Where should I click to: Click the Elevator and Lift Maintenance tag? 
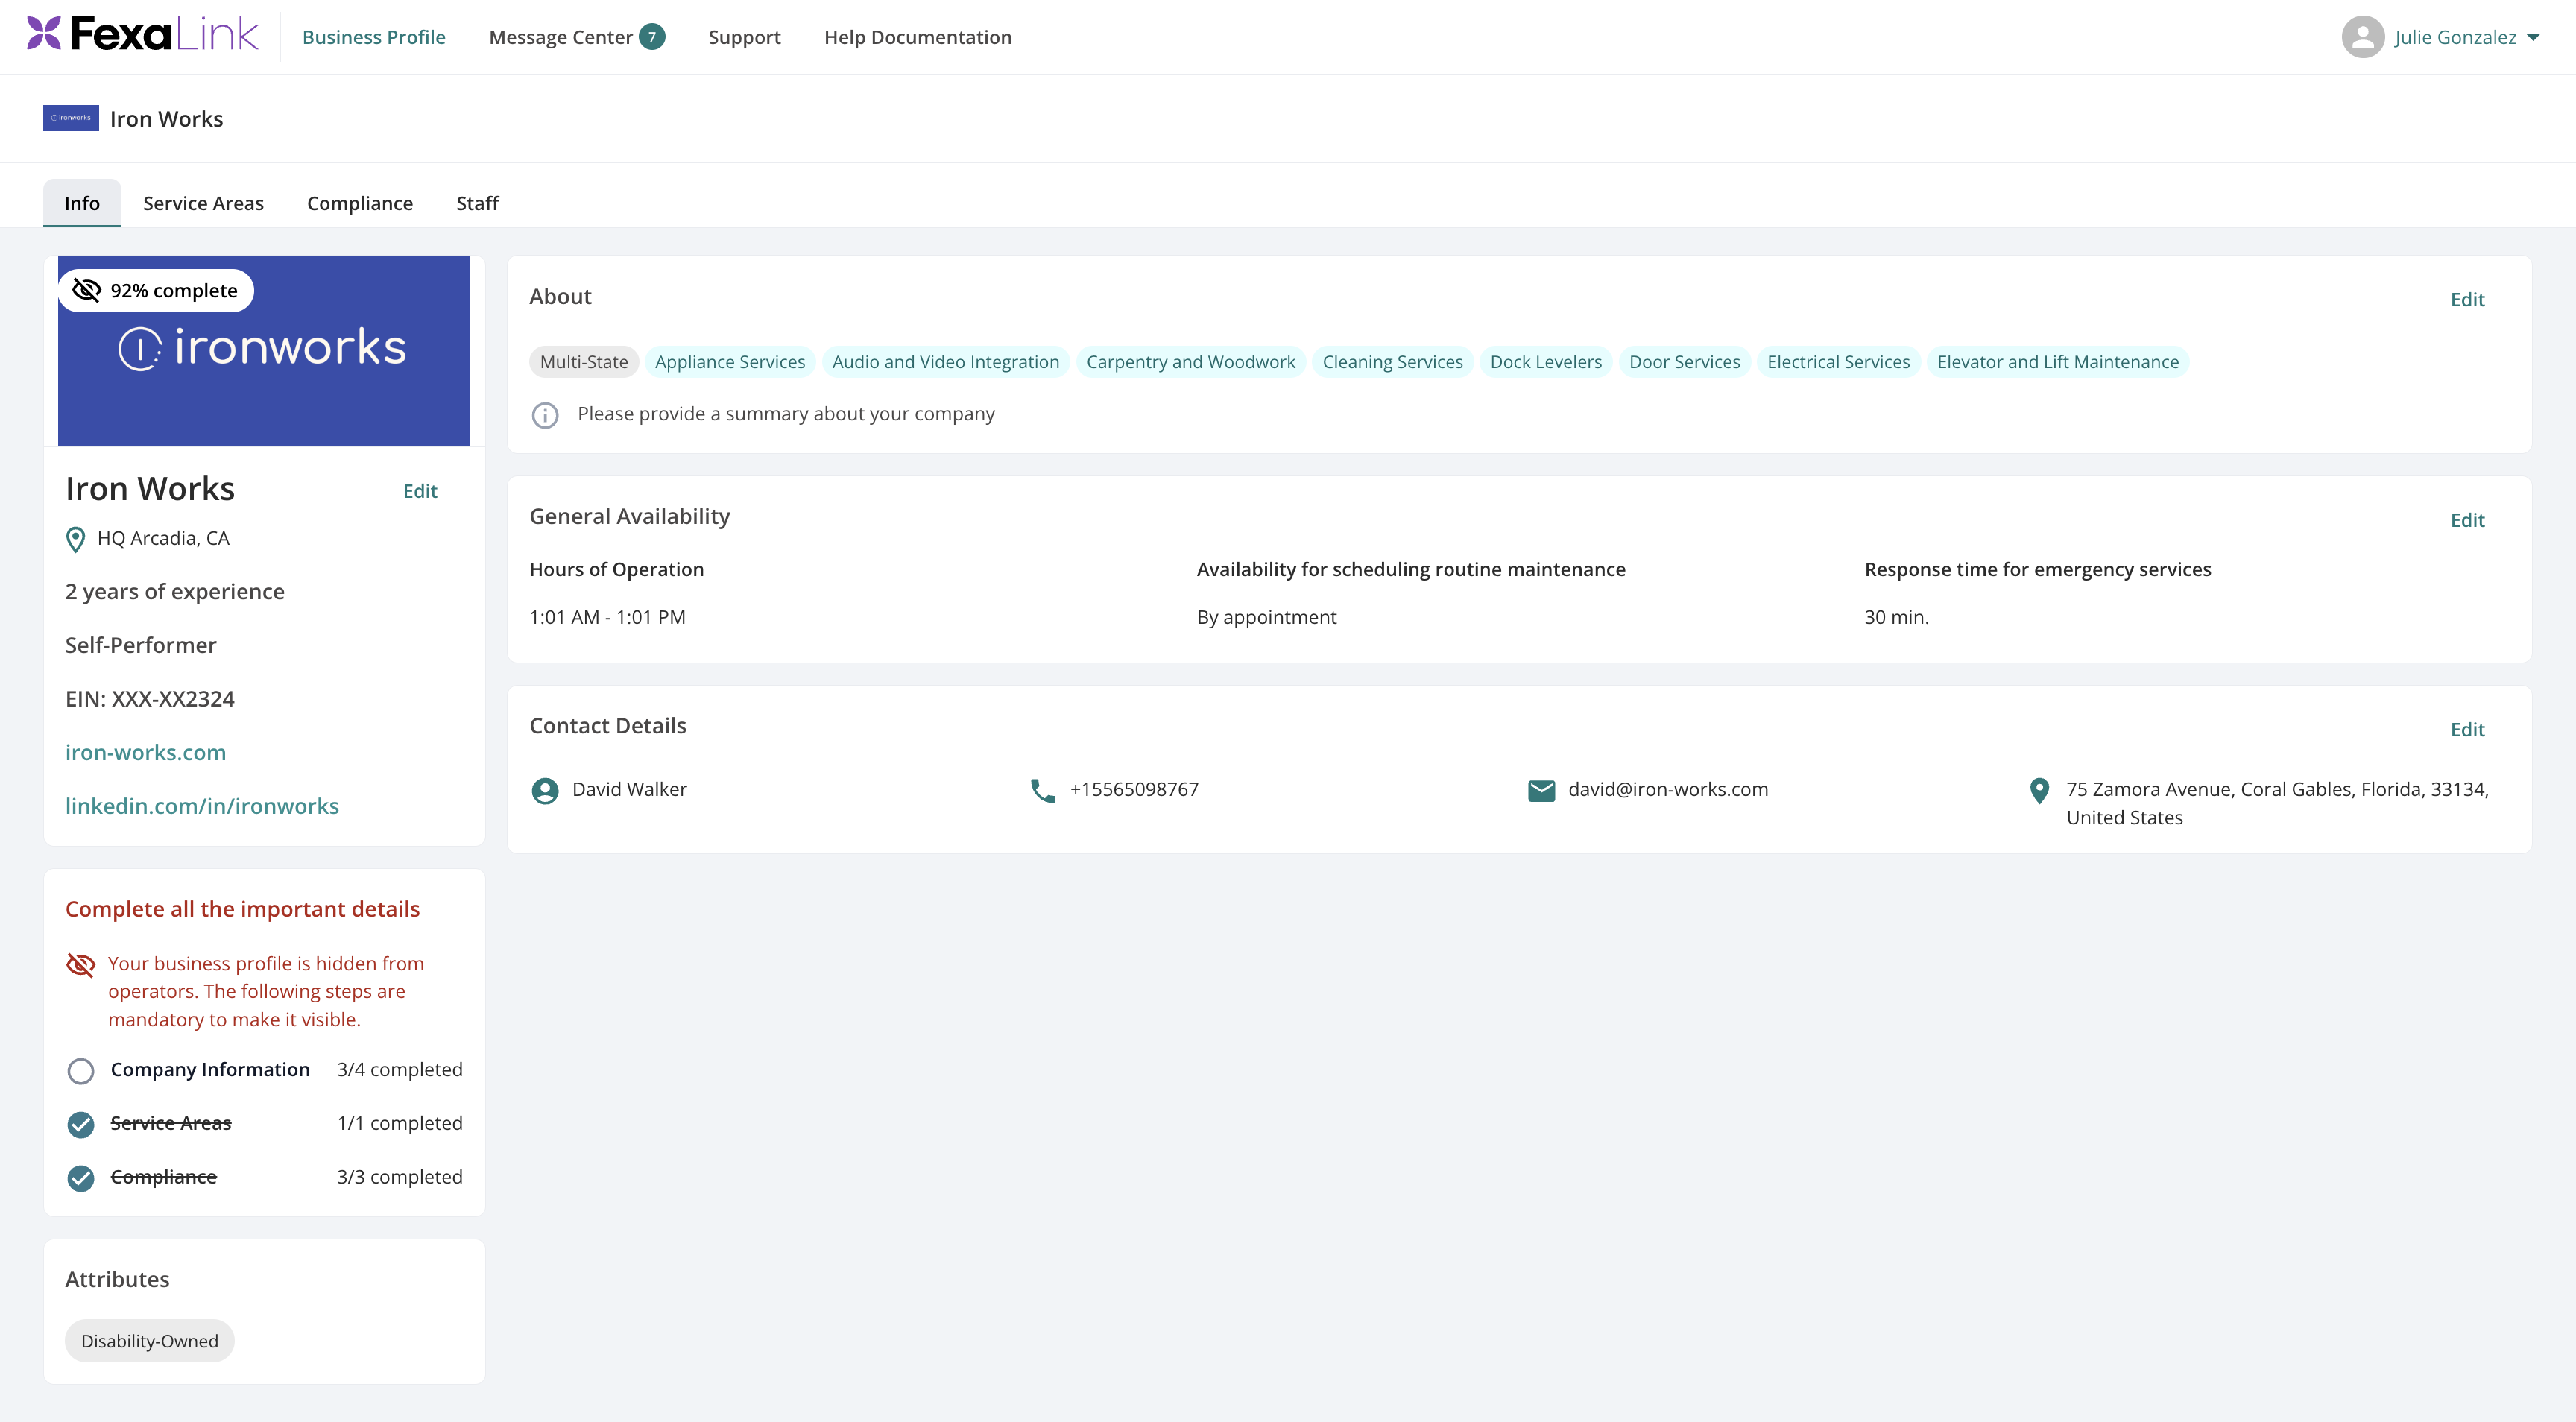click(2058, 362)
